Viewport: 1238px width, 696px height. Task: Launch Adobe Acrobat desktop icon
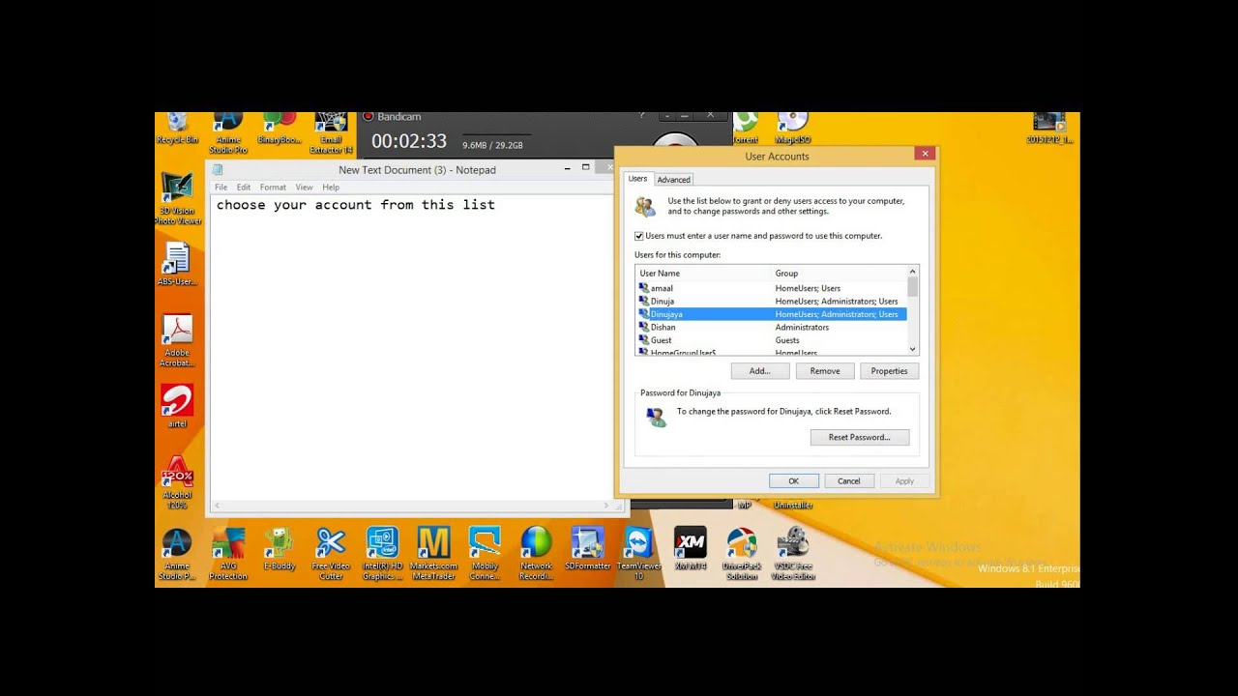coord(177,341)
